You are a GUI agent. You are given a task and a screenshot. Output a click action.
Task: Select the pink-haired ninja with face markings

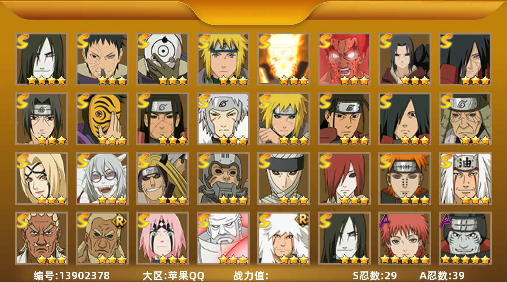pyautogui.click(x=162, y=238)
